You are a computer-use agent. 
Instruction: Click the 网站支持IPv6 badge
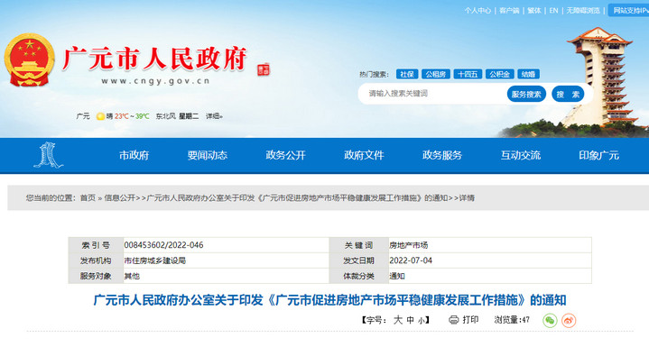click(629, 10)
